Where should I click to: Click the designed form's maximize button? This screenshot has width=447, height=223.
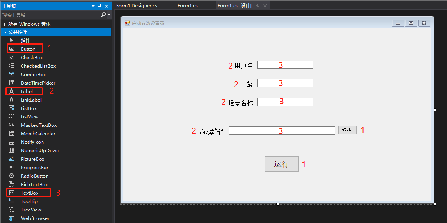tap(411, 23)
